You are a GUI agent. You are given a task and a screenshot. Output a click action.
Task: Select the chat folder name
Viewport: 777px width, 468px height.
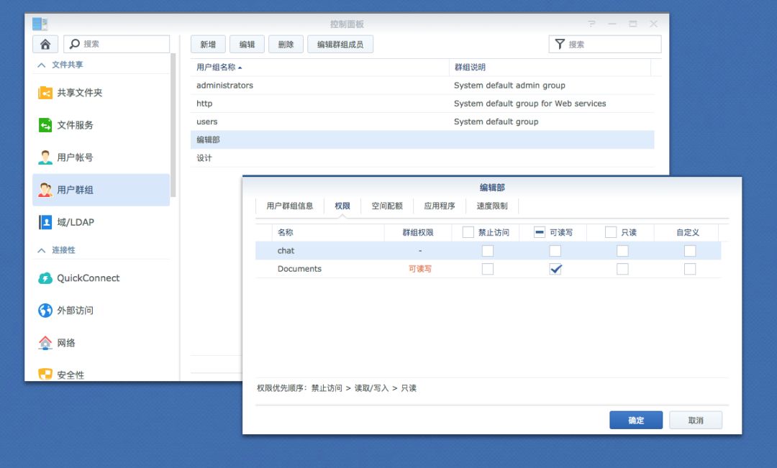point(286,251)
